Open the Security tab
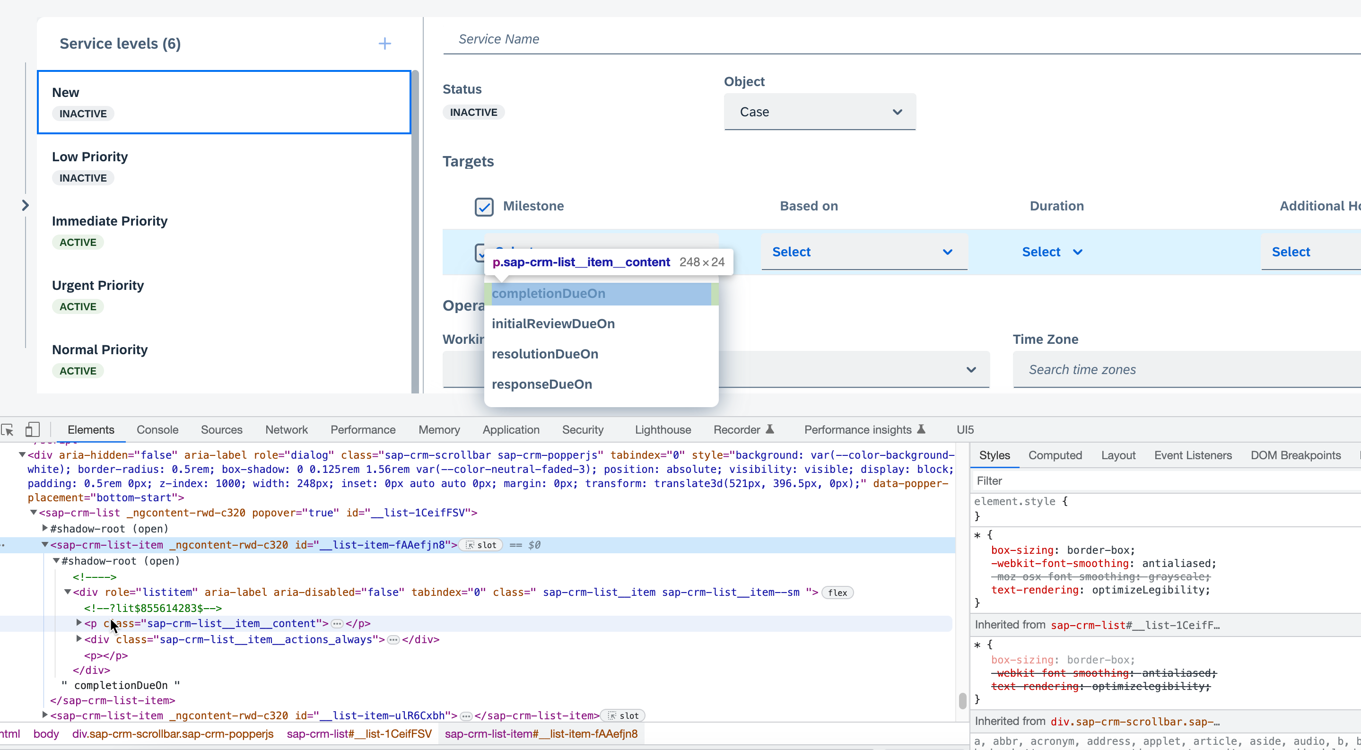Viewport: 1361px width, 750px height. click(x=583, y=430)
